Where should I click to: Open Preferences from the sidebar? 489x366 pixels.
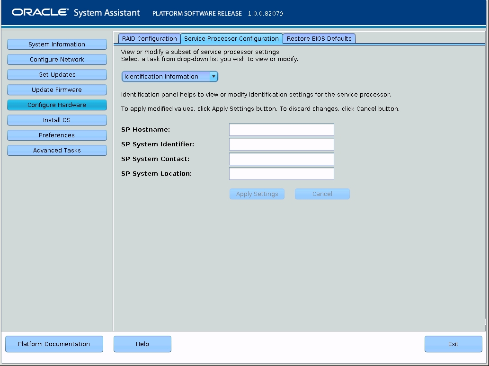57,135
